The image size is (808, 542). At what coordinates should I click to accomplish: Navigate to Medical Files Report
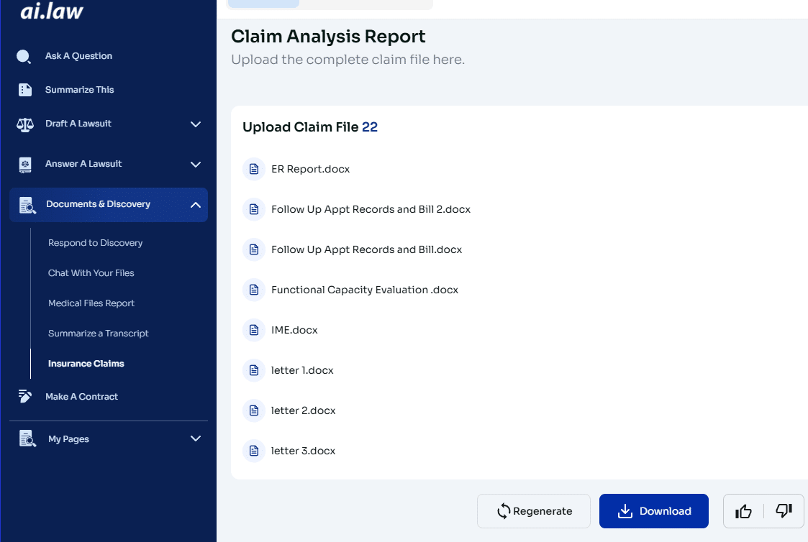91,303
